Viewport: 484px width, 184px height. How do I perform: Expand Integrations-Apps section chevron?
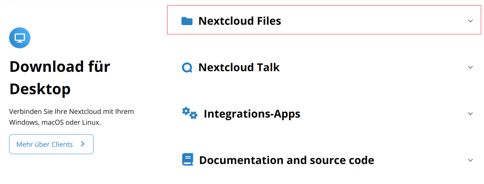[x=470, y=114]
